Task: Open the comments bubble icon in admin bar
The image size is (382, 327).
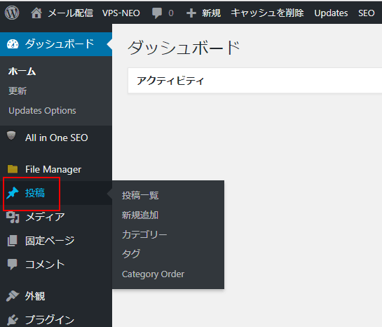Action: click(x=157, y=13)
